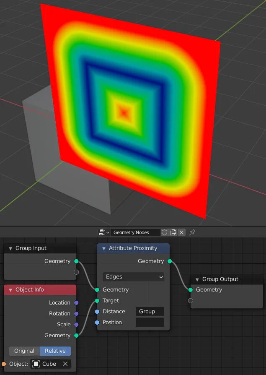Screen dimensions: 266x375
Task: Toggle the fake user shield icon
Action: click(164, 232)
